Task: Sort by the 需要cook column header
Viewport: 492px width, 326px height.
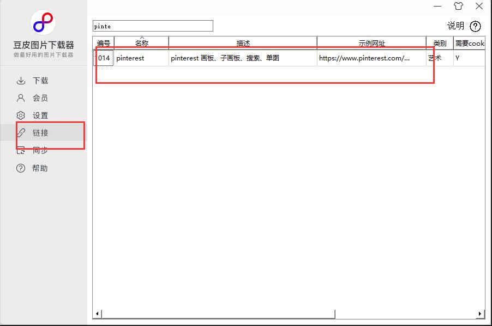Action: point(470,43)
